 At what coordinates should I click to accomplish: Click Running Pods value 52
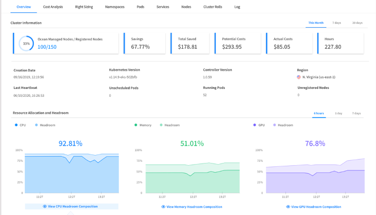pos(205,95)
